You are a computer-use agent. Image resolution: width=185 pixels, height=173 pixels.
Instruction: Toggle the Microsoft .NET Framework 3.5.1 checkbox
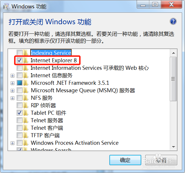click(20, 83)
